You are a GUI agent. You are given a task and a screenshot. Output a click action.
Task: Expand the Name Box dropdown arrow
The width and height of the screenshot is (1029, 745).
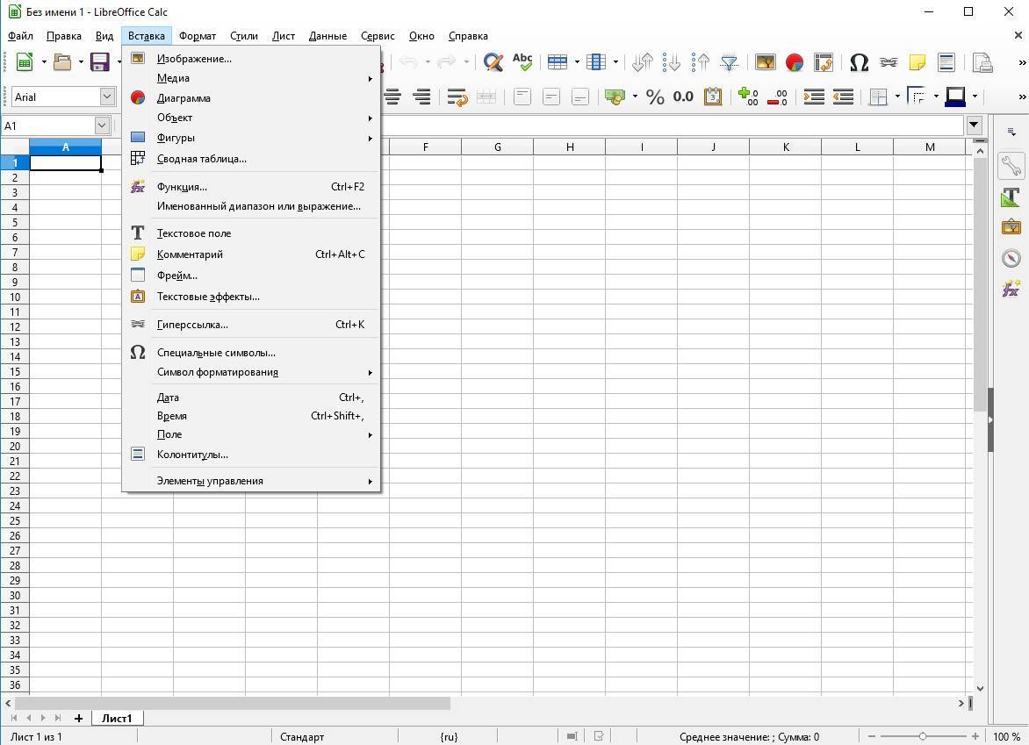click(x=101, y=125)
